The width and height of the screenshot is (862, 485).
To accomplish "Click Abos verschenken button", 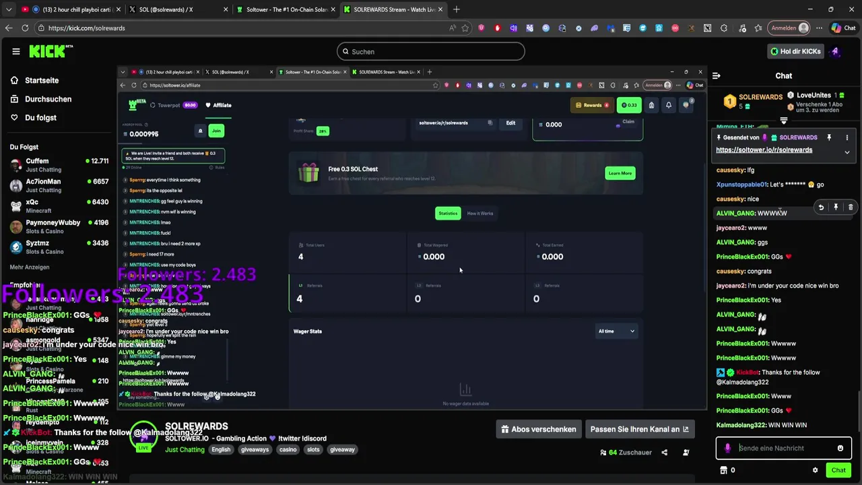I will coord(539,429).
